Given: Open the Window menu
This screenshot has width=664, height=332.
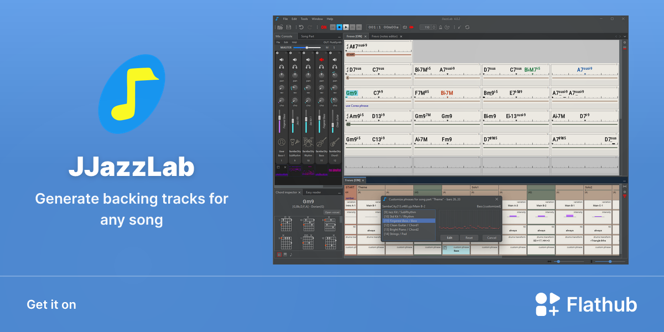Looking at the screenshot, I should 317,19.
